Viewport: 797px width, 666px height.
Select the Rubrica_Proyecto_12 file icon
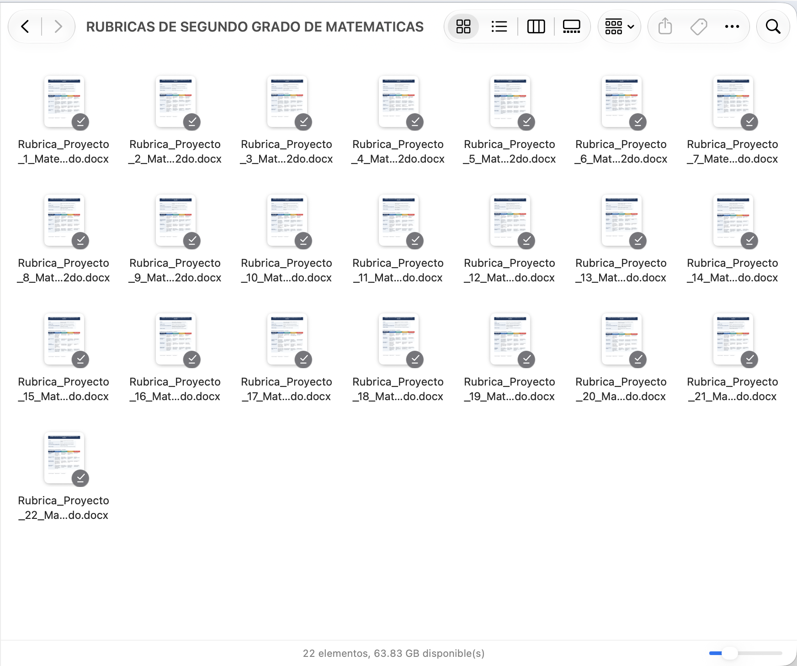point(510,220)
